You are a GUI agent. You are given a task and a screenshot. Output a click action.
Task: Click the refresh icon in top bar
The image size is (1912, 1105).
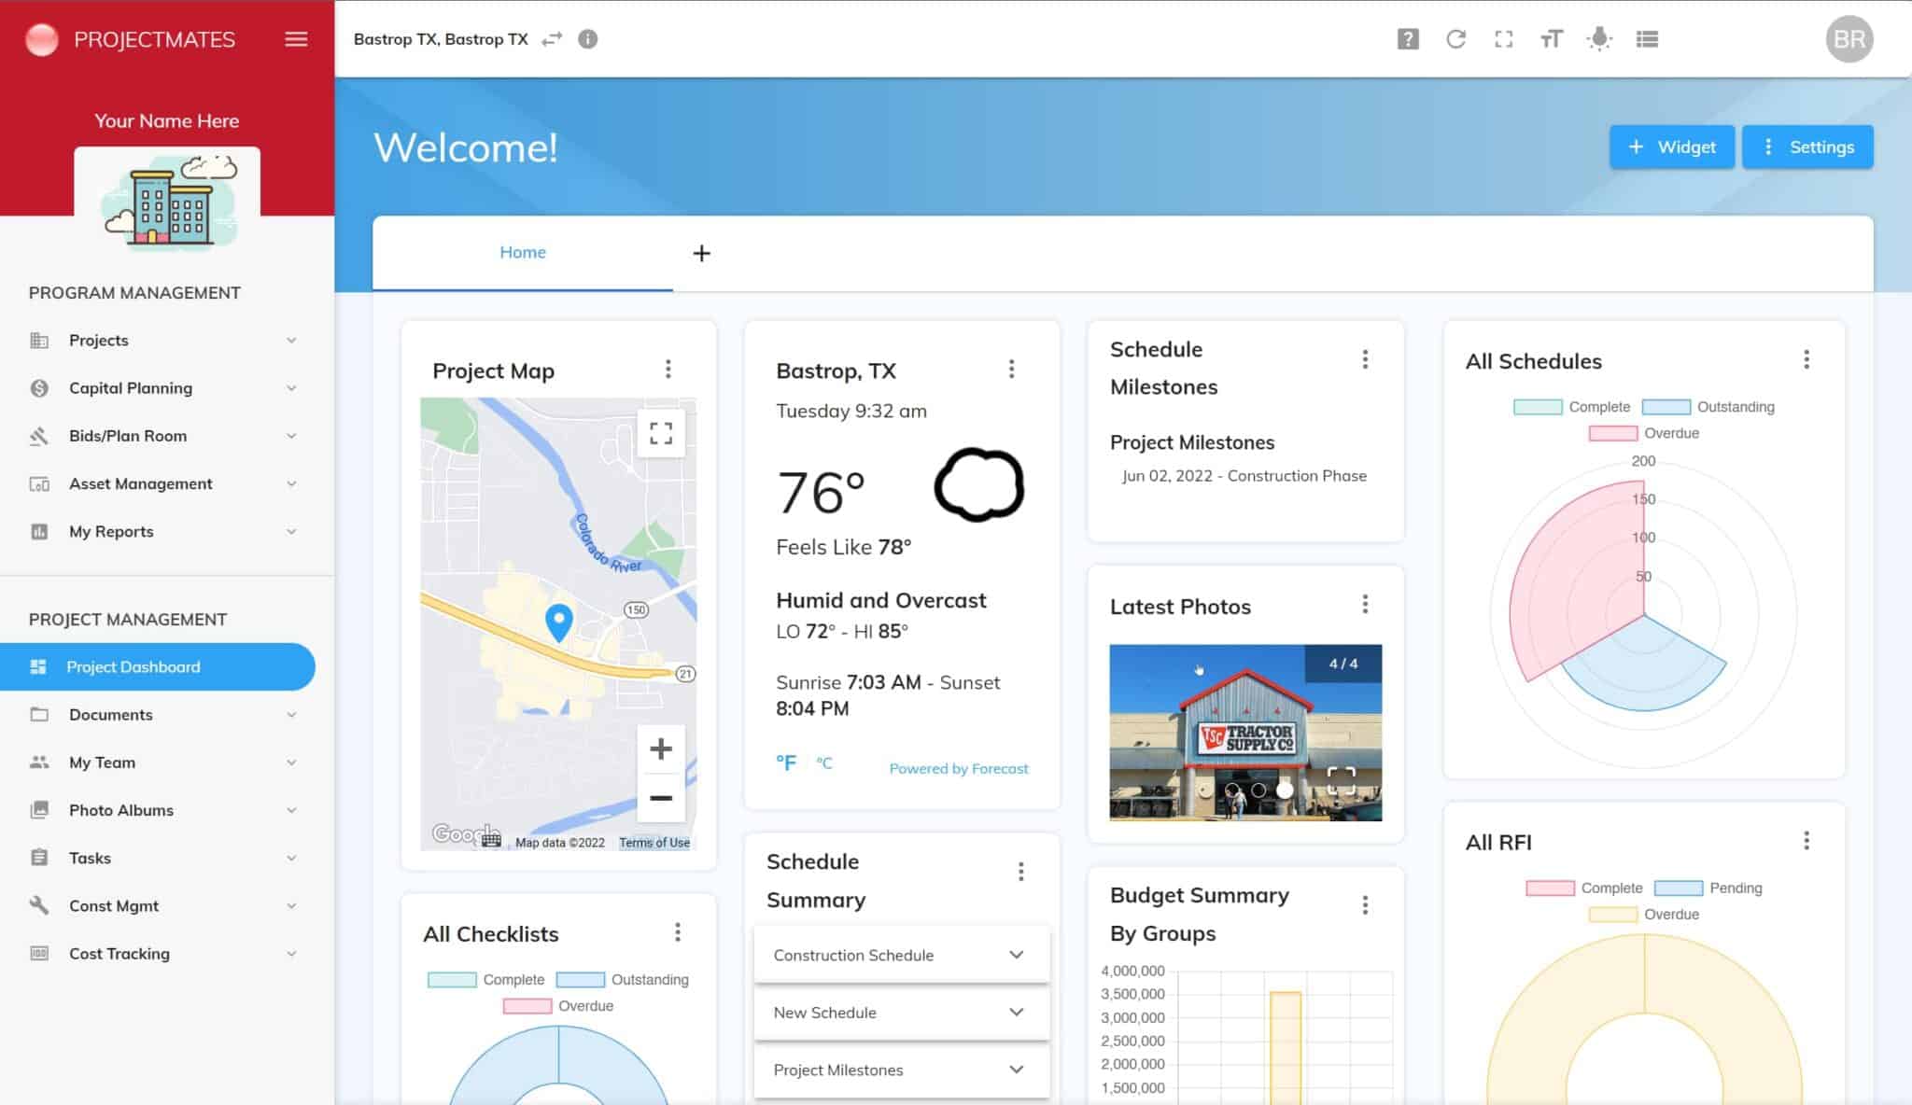pyautogui.click(x=1456, y=38)
